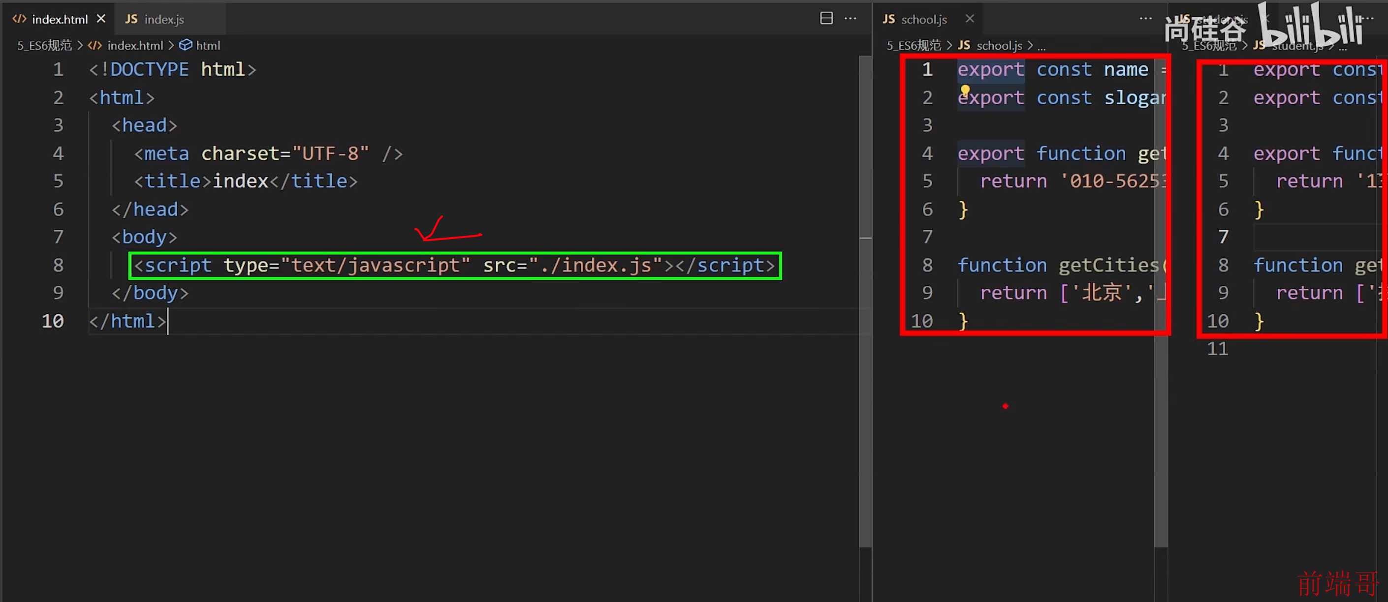Viewport: 1388px width, 602px height.
Task: Switch to the index.html tab
Action: tap(59, 19)
